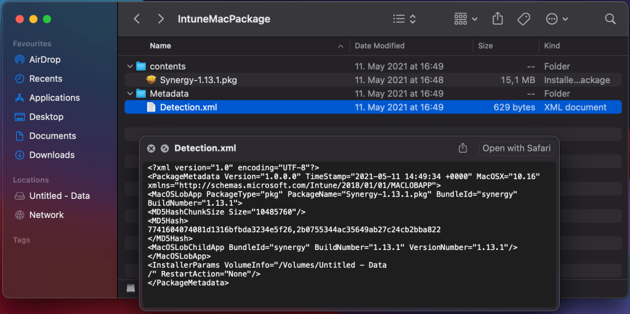
Task: Click the Finder forward navigation arrow
Action: (161, 19)
